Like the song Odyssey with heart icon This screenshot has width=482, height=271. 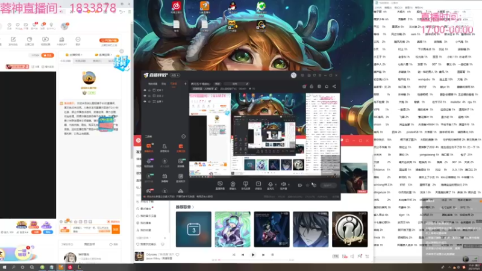click(177, 254)
